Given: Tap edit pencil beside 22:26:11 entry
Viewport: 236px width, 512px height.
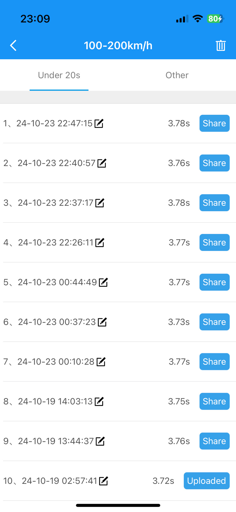Looking at the screenshot, I should tap(100, 243).
